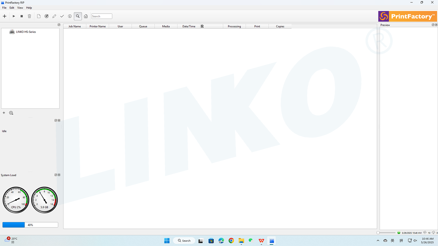438x246 pixels.
Task: Add a new job with the plus toolbar icon
Action: point(4,16)
